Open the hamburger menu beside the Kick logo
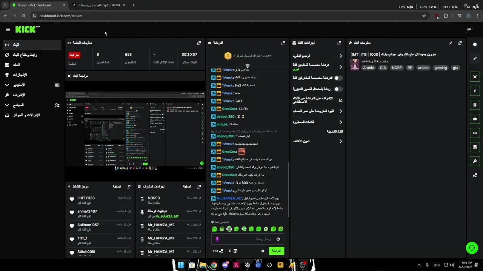This screenshot has width=483, height=271. [8, 29]
